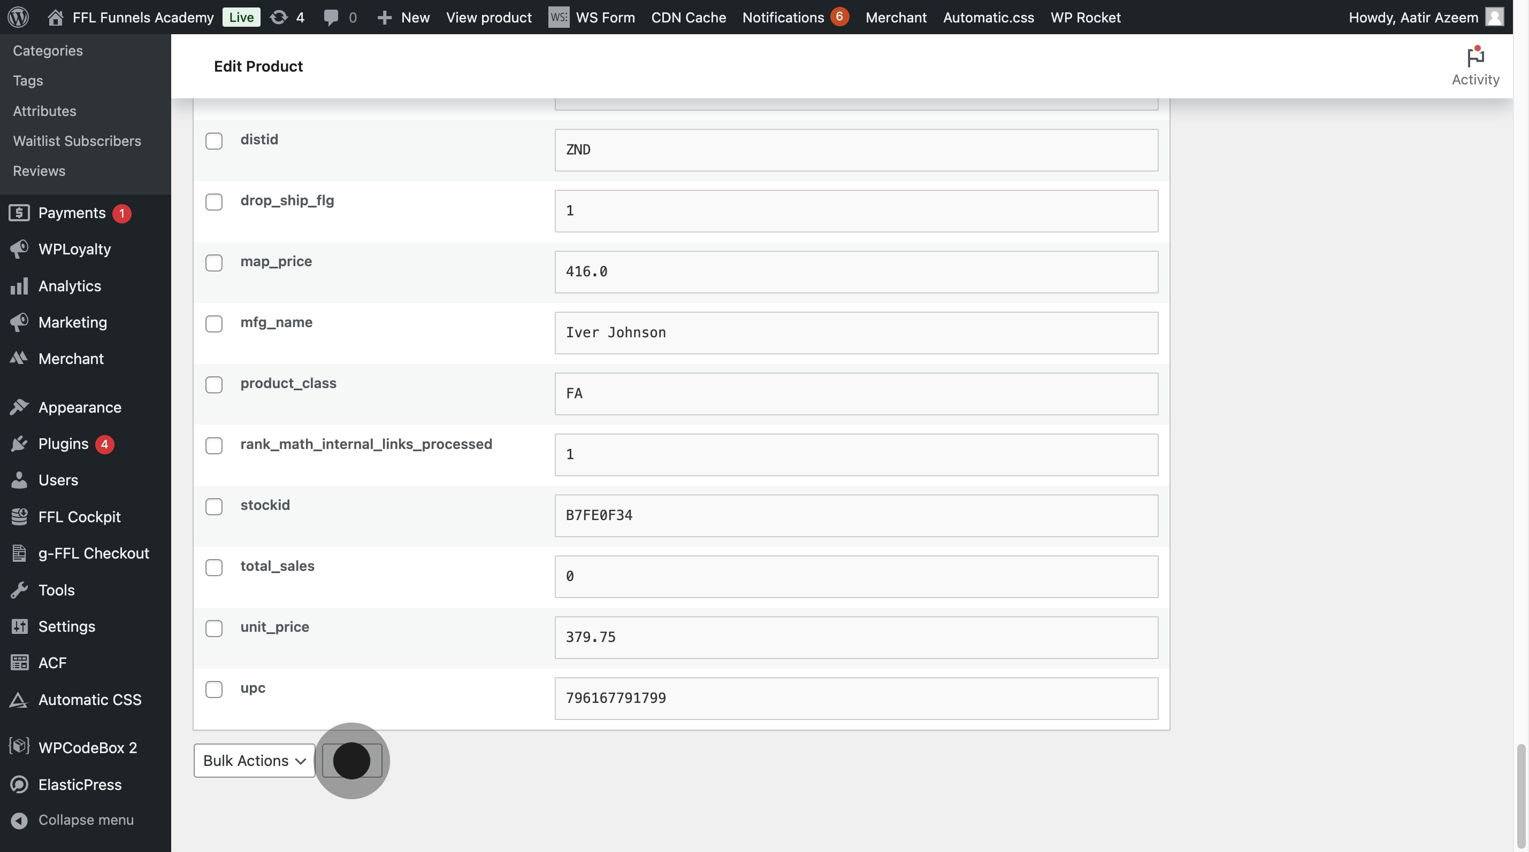Open WPLoyalty megaphone icon
Image resolution: width=1529 pixels, height=852 pixels.
19,249
